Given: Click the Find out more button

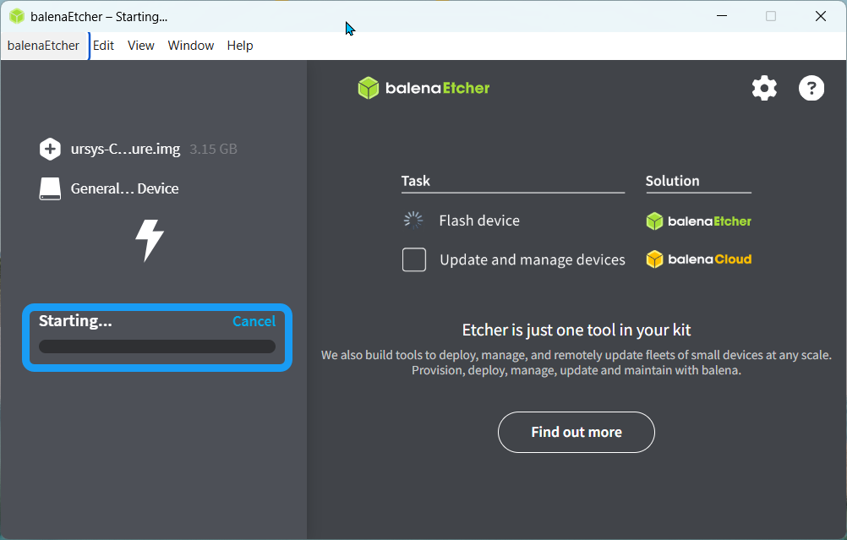Looking at the screenshot, I should (x=577, y=432).
